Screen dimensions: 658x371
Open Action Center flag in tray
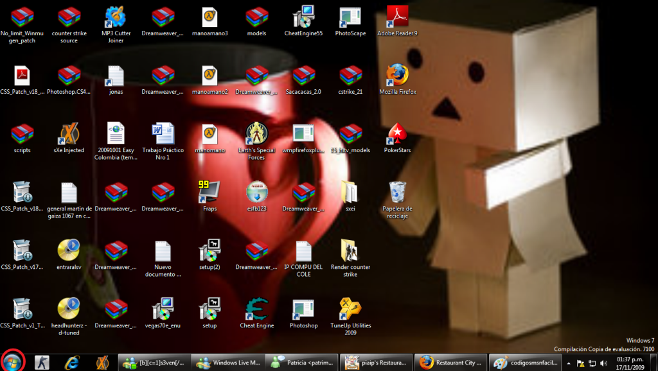pyautogui.click(x=581, y=363)
